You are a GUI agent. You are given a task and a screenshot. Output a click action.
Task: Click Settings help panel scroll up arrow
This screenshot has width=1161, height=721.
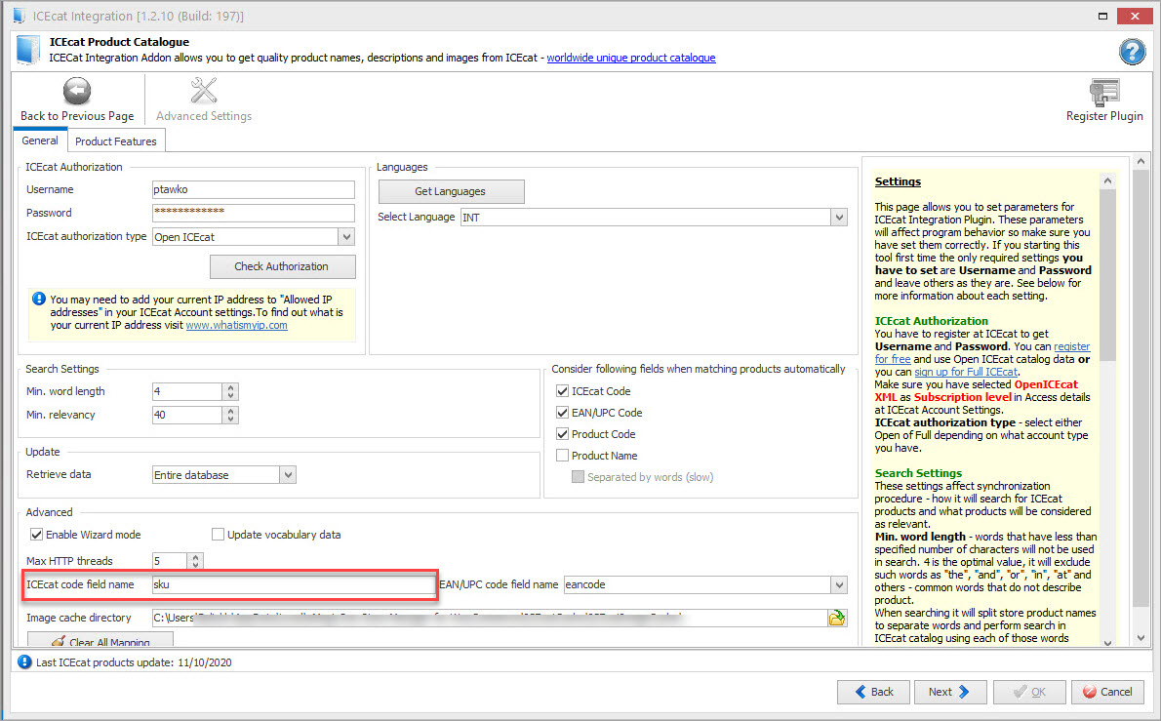[x=1107, y=180]
